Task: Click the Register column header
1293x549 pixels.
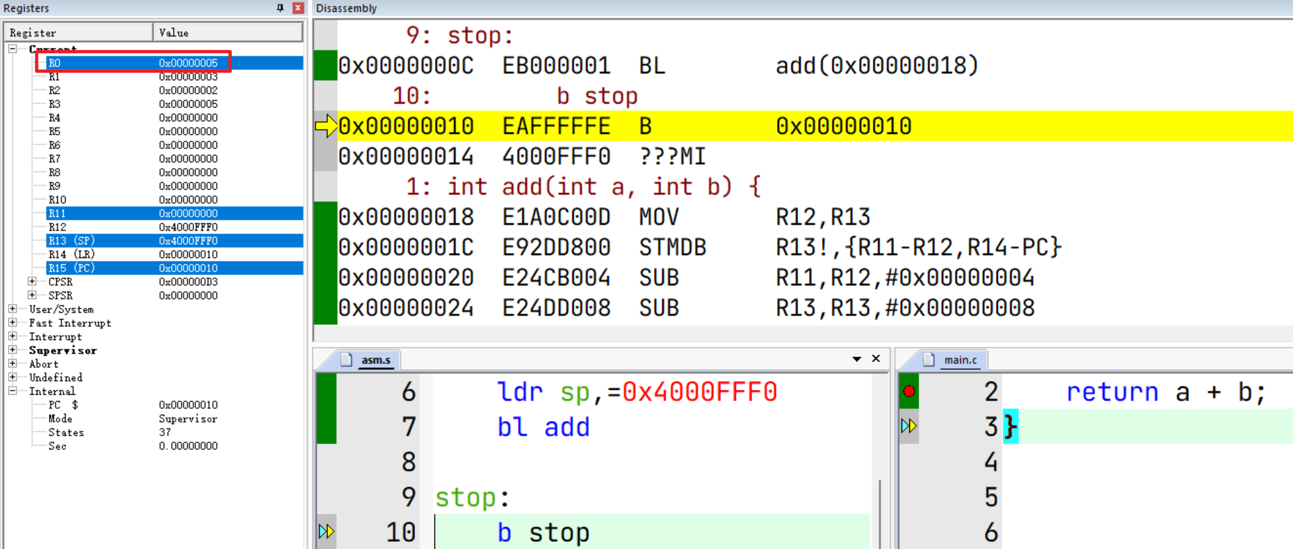Action: pos(78,32)
